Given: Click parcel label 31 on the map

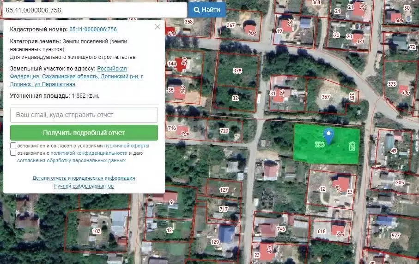Looking at the screenshot, I should point(272,93).
